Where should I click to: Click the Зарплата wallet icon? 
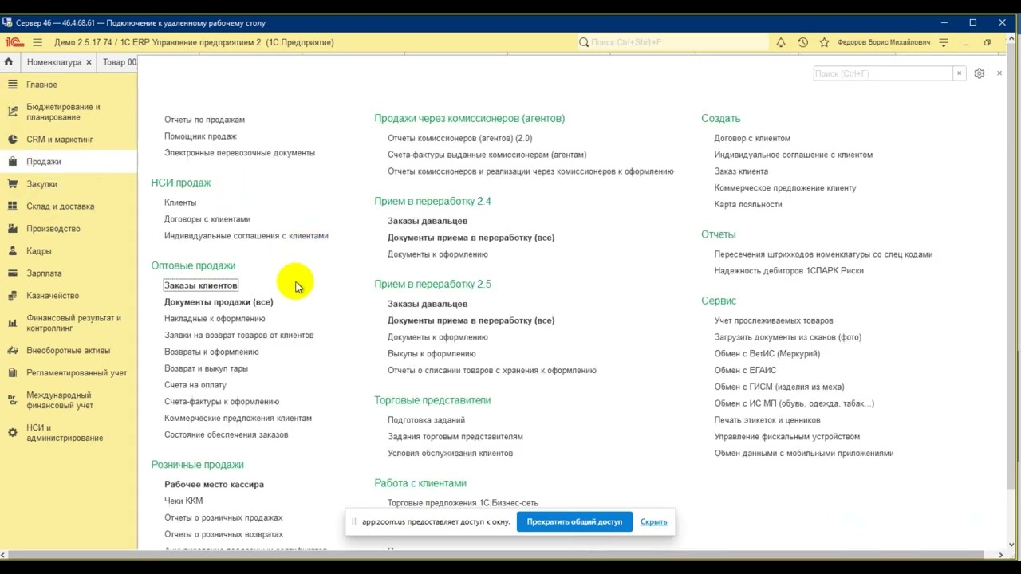pyautogui.click(x=12, y=273)
